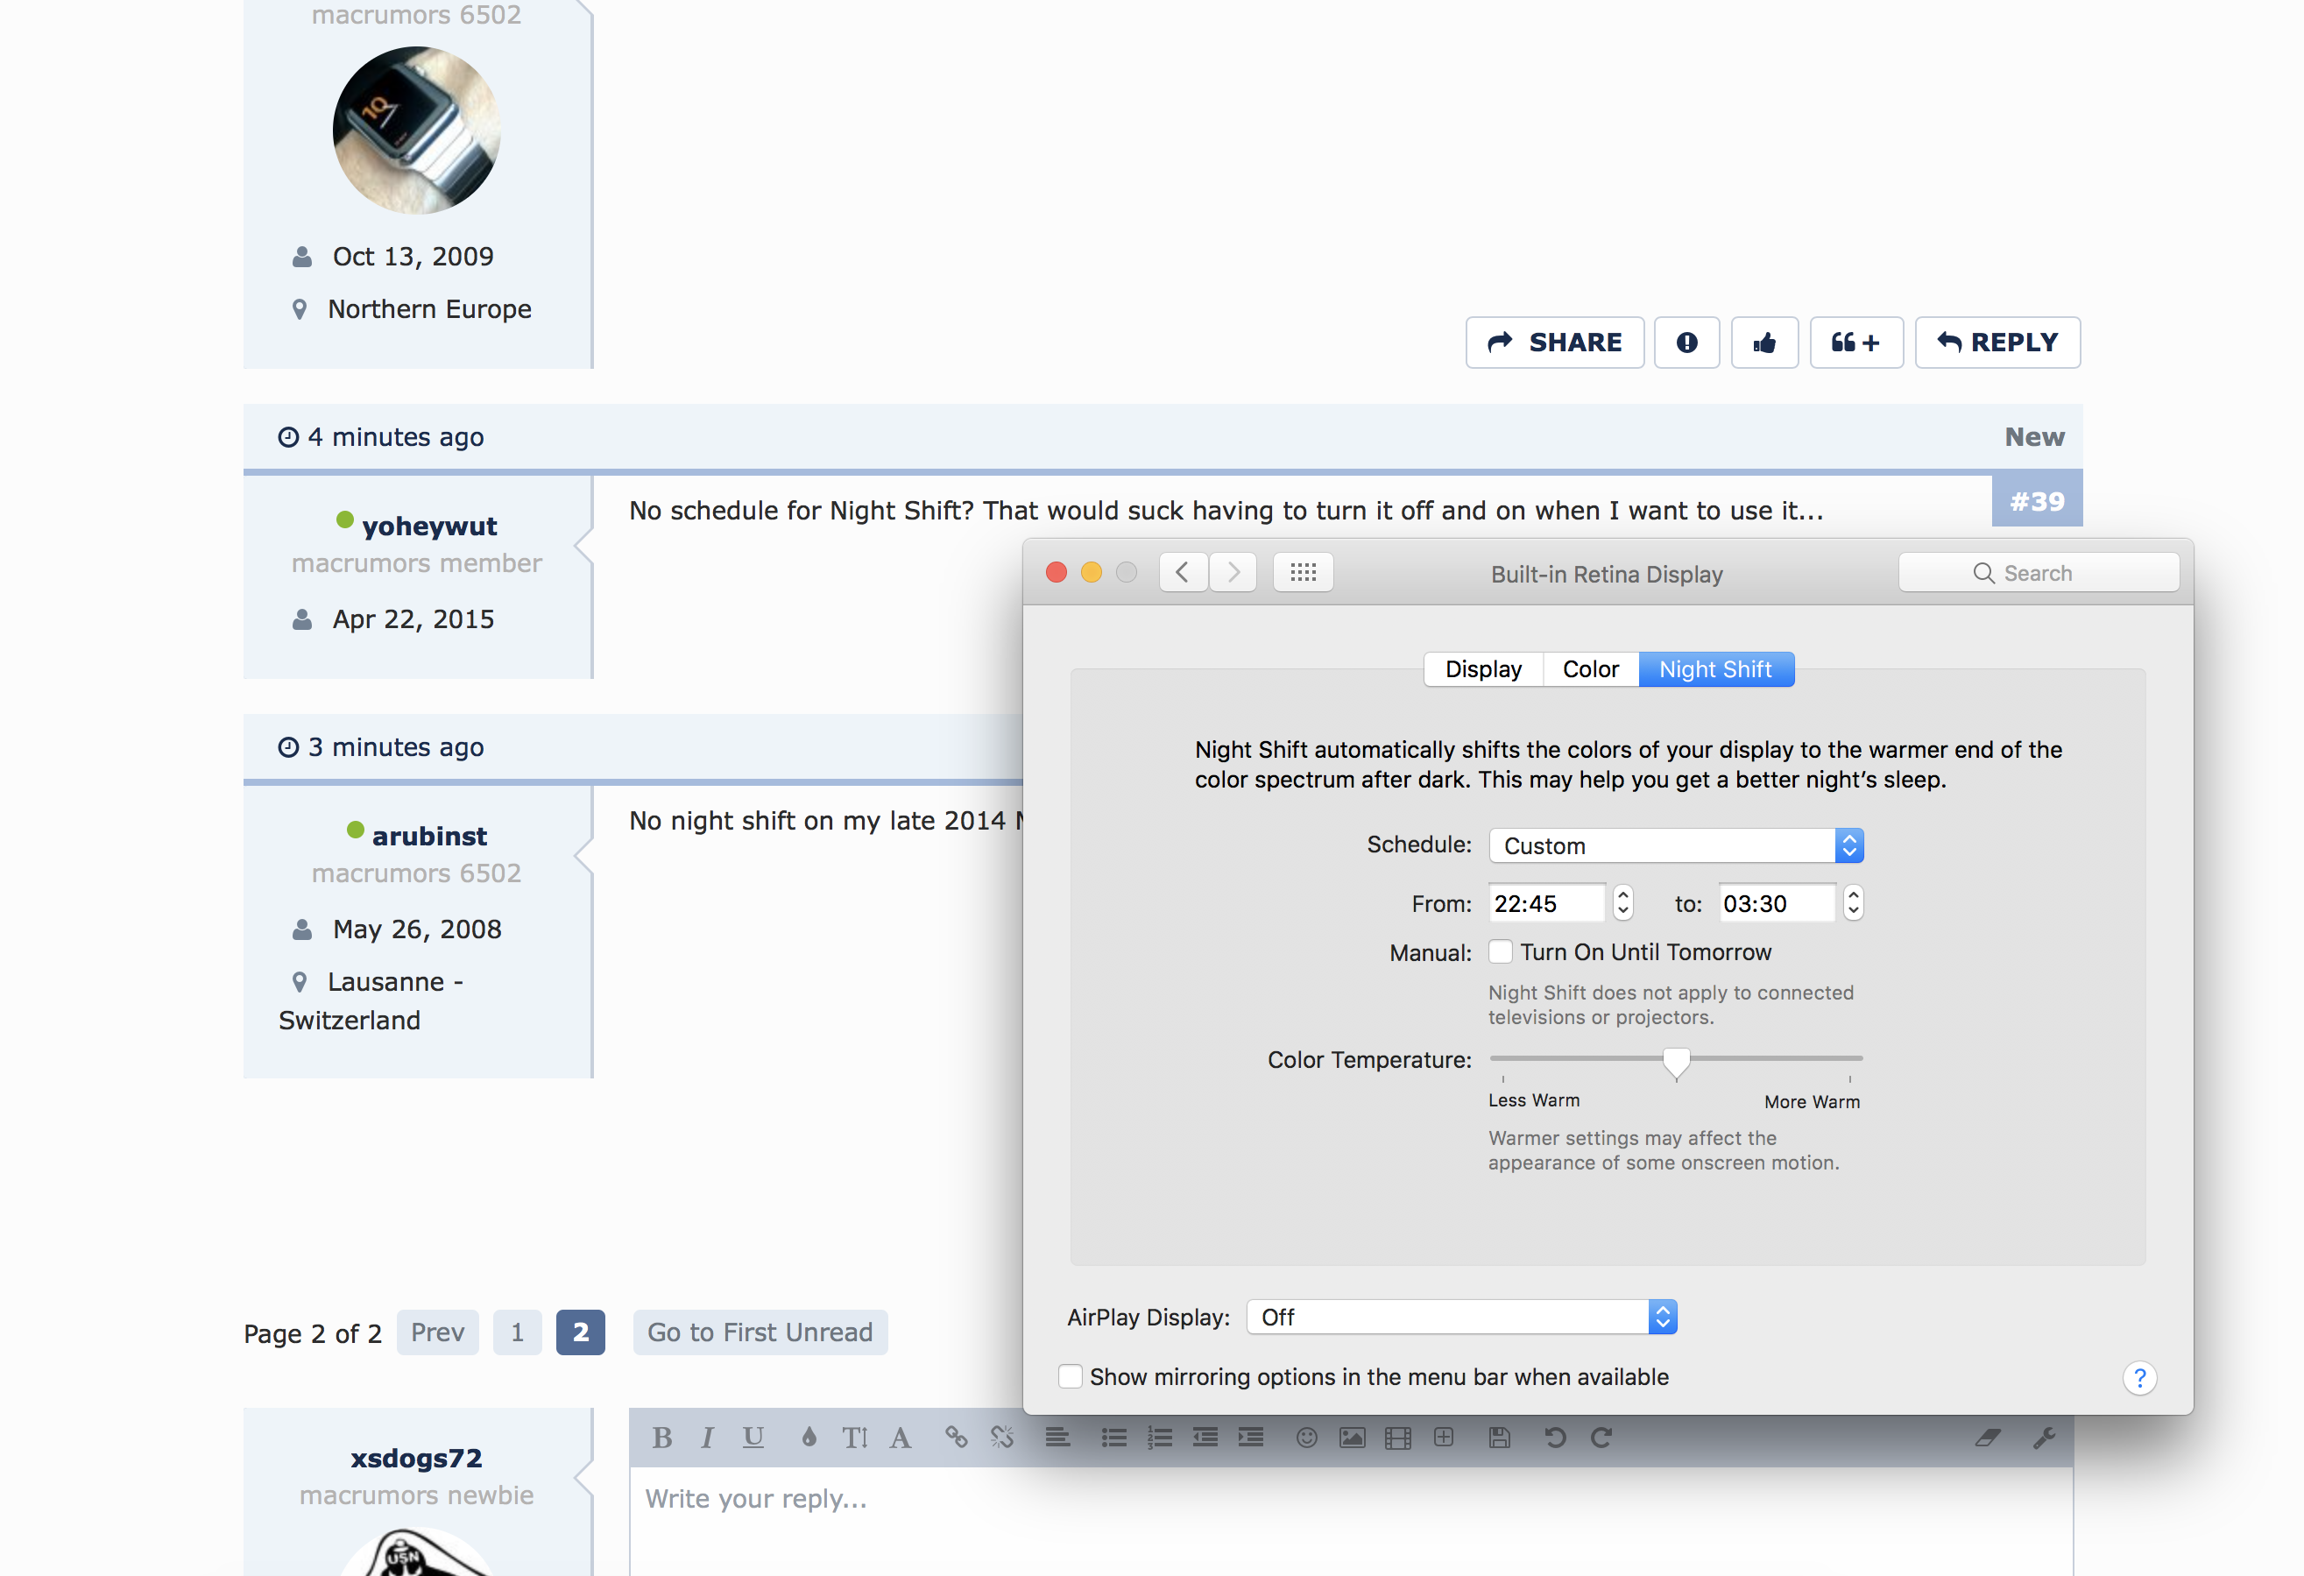
Task: Outdent text in reply editor
Action: [1205, 1438]
